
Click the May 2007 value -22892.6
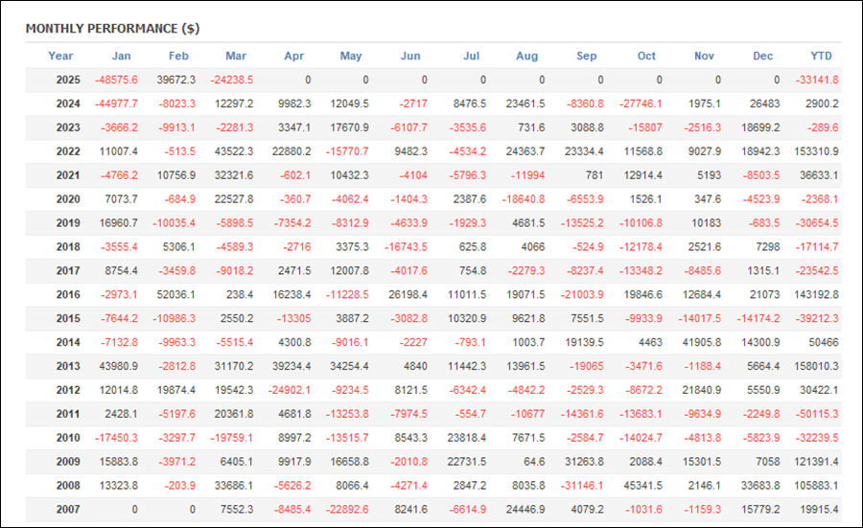point(347,511)
